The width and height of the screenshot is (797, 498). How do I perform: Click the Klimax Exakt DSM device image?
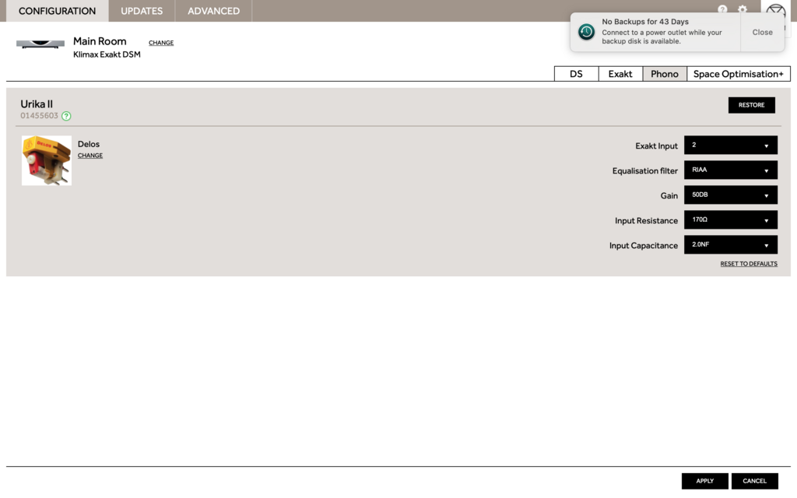pos(40,44)
